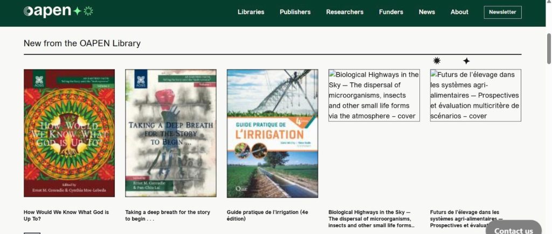Open the Contact us button

coord(513,230)
